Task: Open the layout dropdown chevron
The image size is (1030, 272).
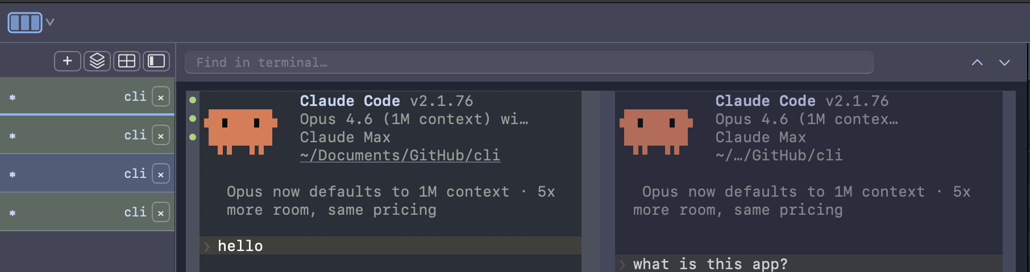Action: pyautogui.click(x=50, y=23)
